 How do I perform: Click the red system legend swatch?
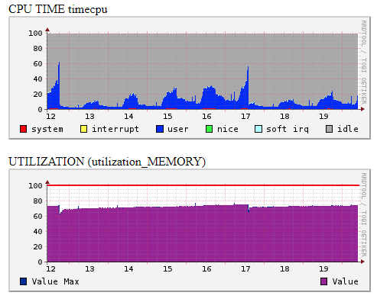23,129
